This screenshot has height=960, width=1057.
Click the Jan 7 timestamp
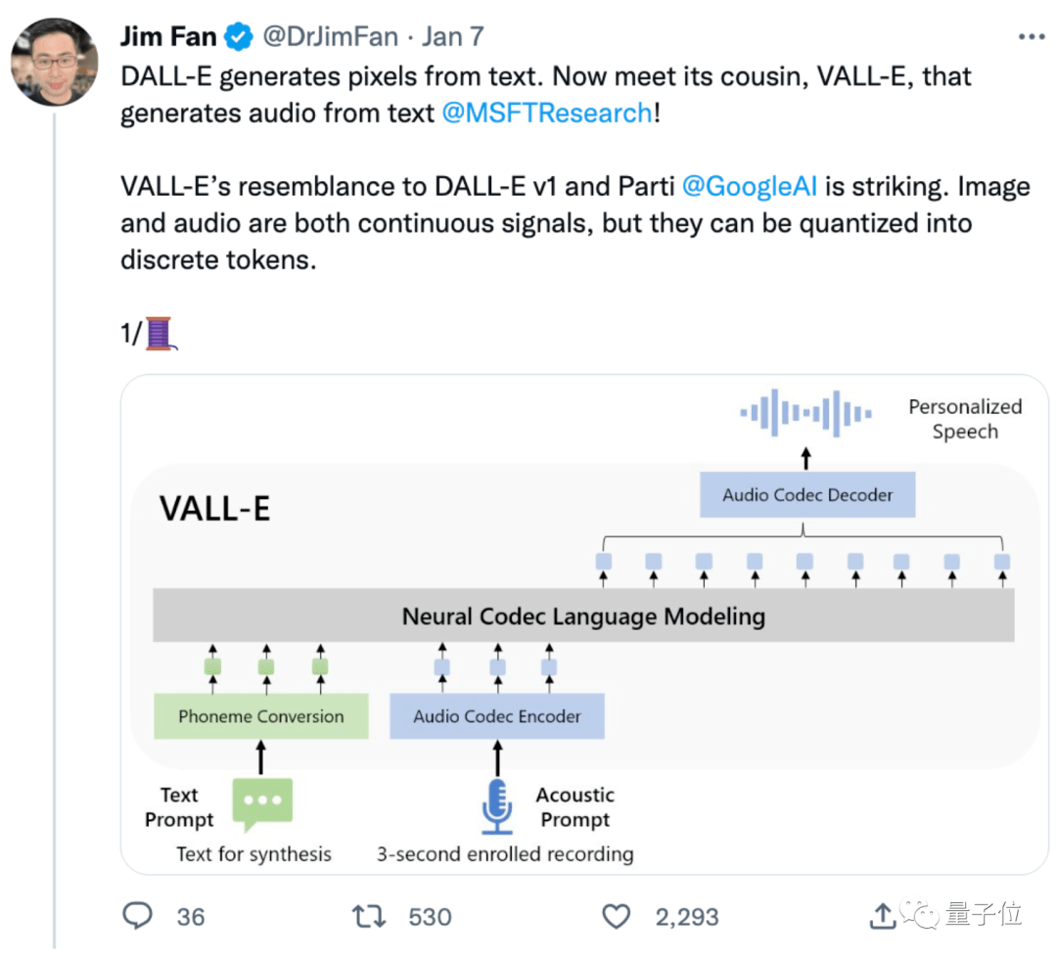tap(453, 37)
